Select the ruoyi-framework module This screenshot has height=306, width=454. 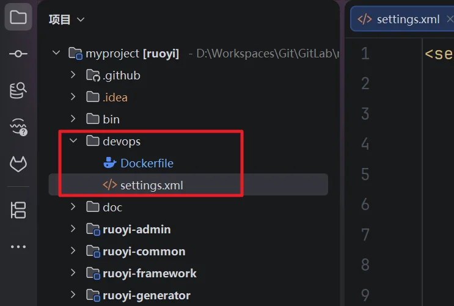[x=150, y=273]
